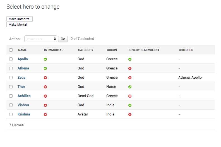221x147 pixels.
Task: Click the '7 Heroes' count text
Action: coord(16,125)
